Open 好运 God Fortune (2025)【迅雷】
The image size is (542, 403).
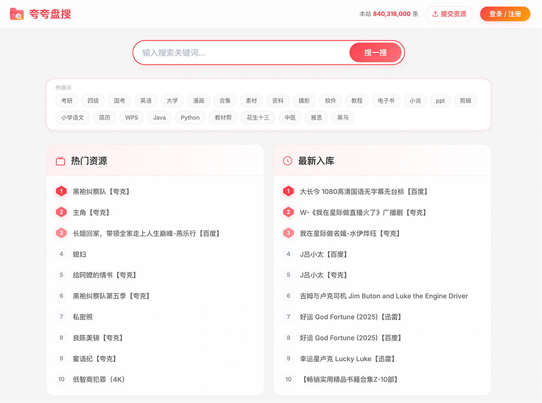(351, 317)
